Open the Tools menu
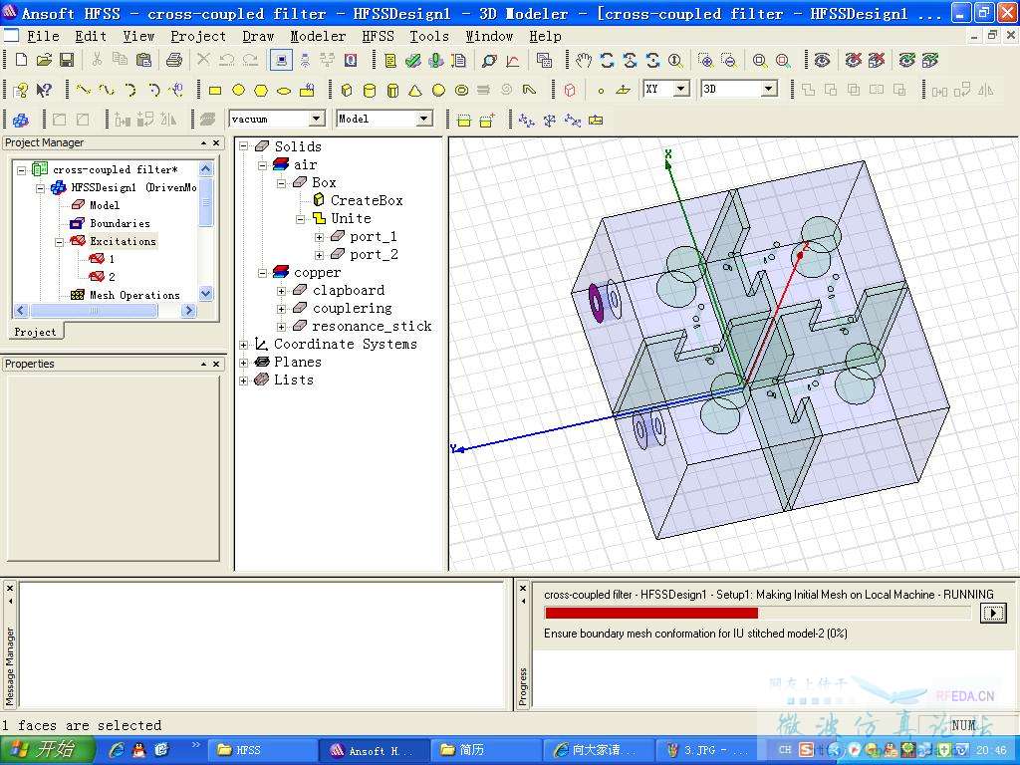The image size is (1020, 765). (429, 37)
